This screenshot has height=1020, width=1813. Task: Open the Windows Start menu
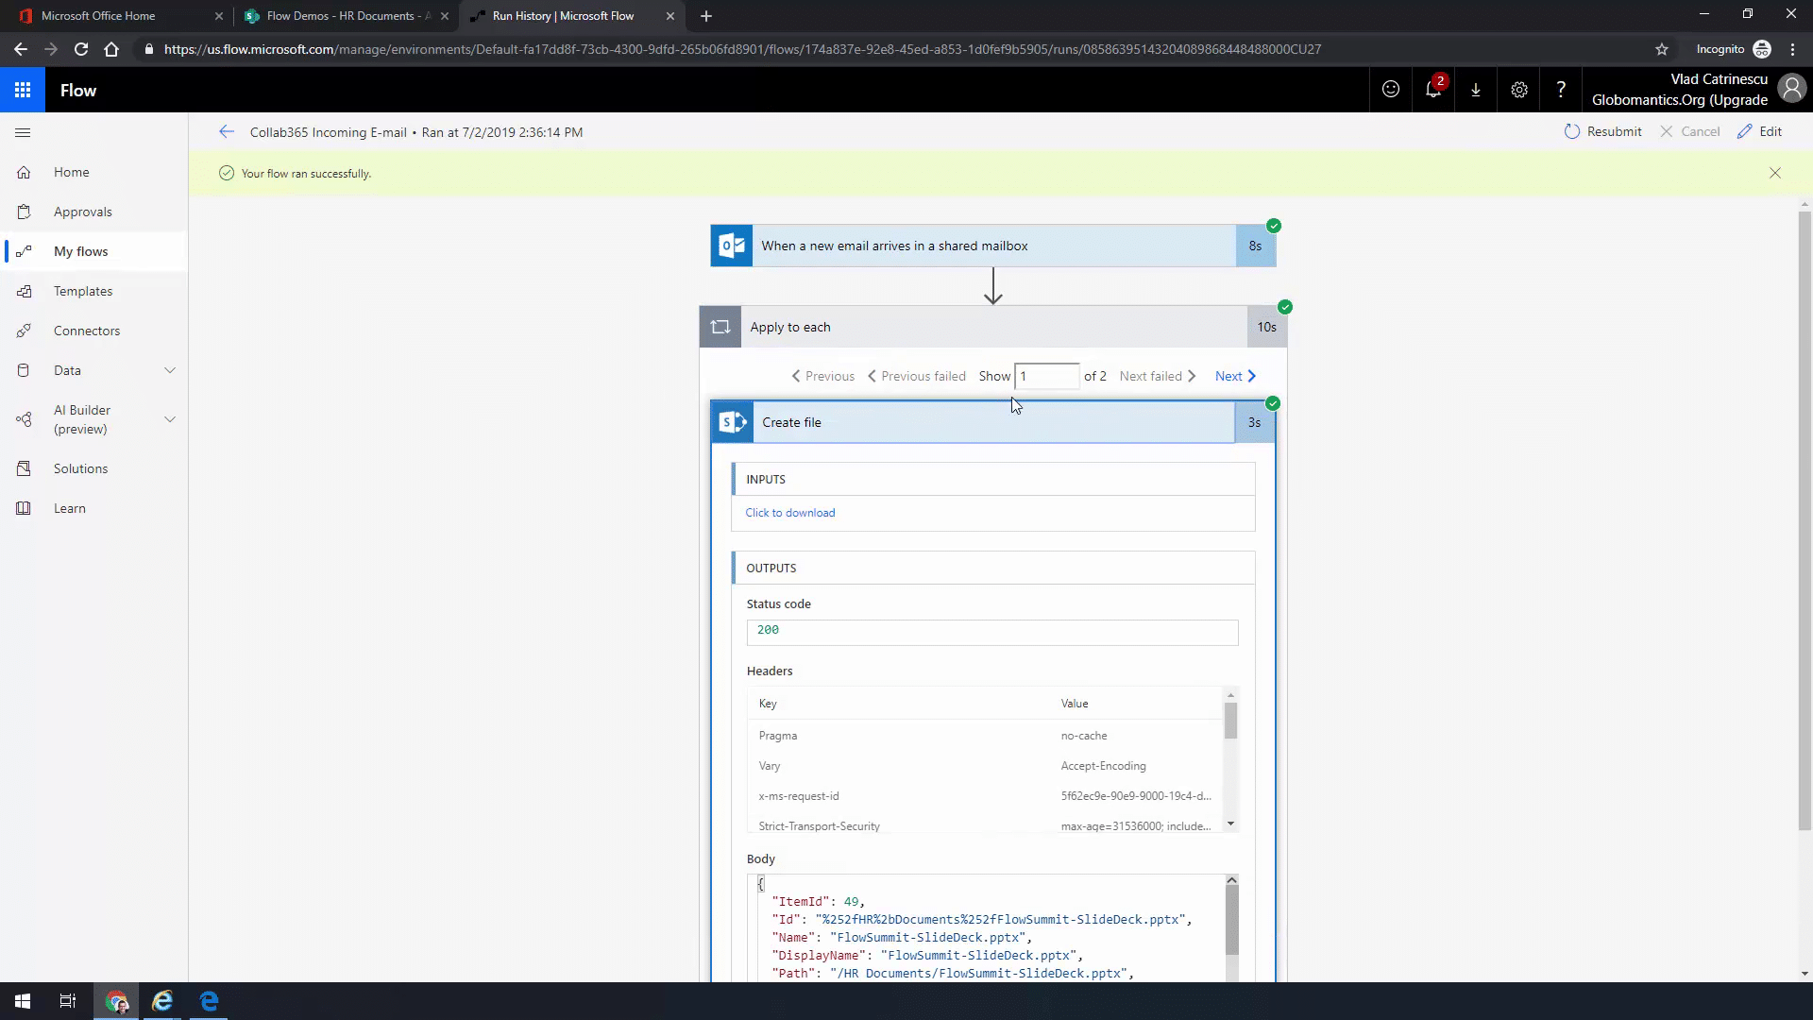tap(23, 1001)
